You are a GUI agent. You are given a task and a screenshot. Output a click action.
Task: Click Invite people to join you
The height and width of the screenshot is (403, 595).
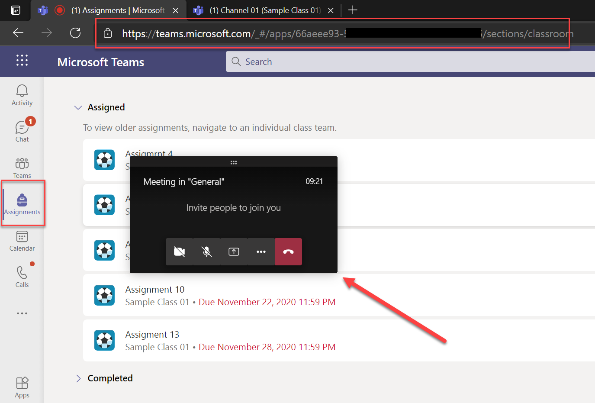234,208
